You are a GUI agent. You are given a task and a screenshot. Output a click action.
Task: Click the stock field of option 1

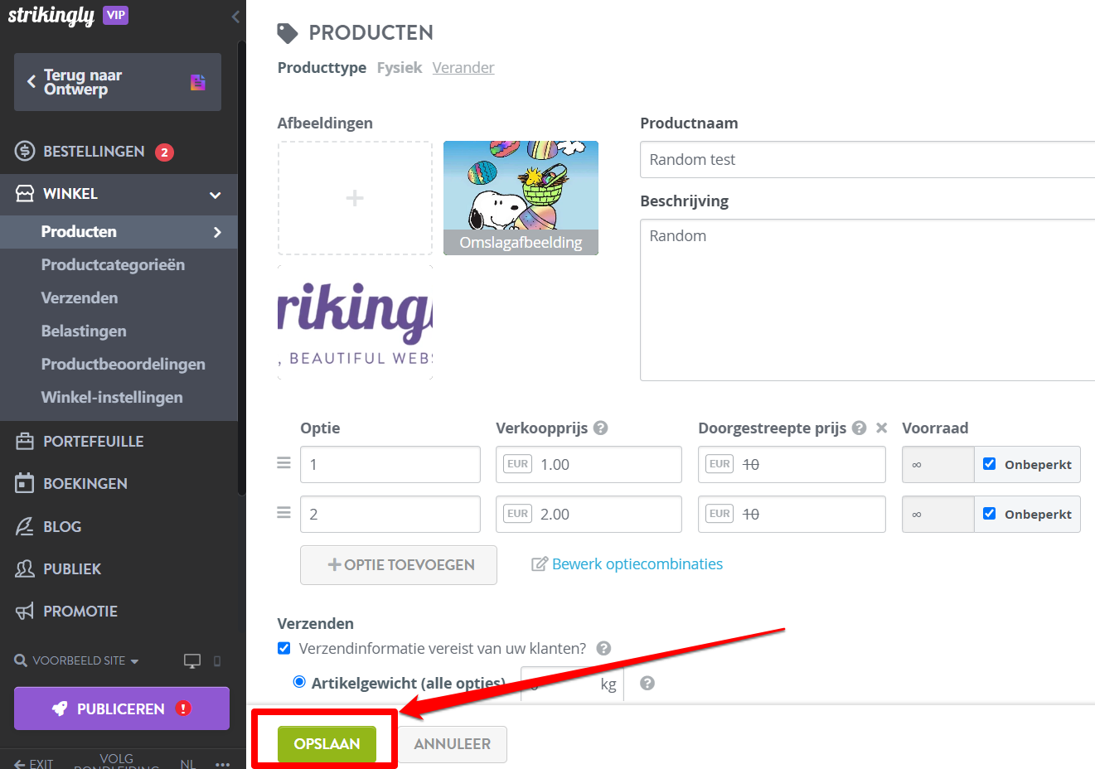tap(938, 465)
